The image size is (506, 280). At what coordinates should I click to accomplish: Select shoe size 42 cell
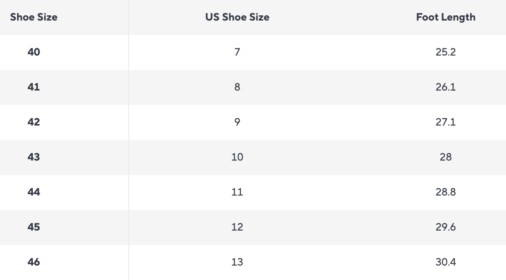click(34, 122)
